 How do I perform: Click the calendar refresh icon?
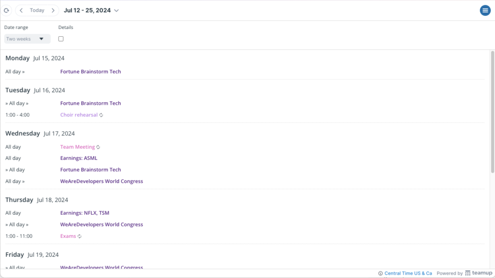coord(7,10)
